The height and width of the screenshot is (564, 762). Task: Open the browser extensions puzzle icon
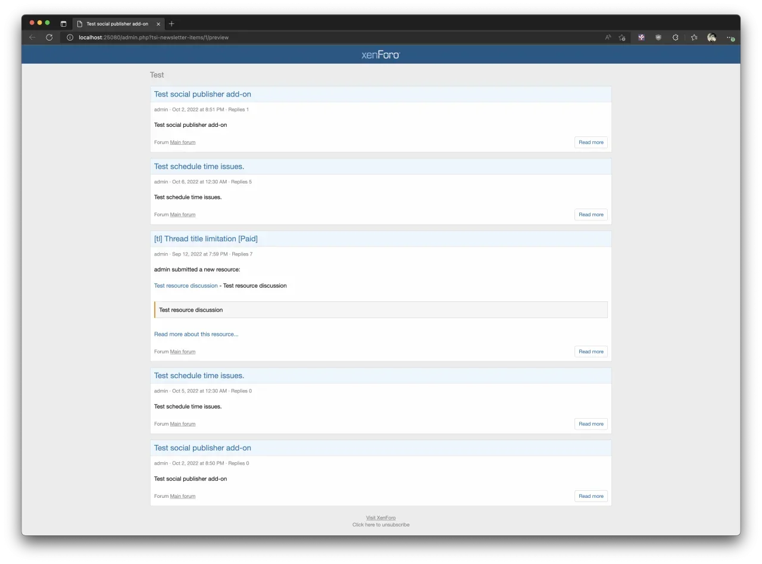tap(676, 38)
